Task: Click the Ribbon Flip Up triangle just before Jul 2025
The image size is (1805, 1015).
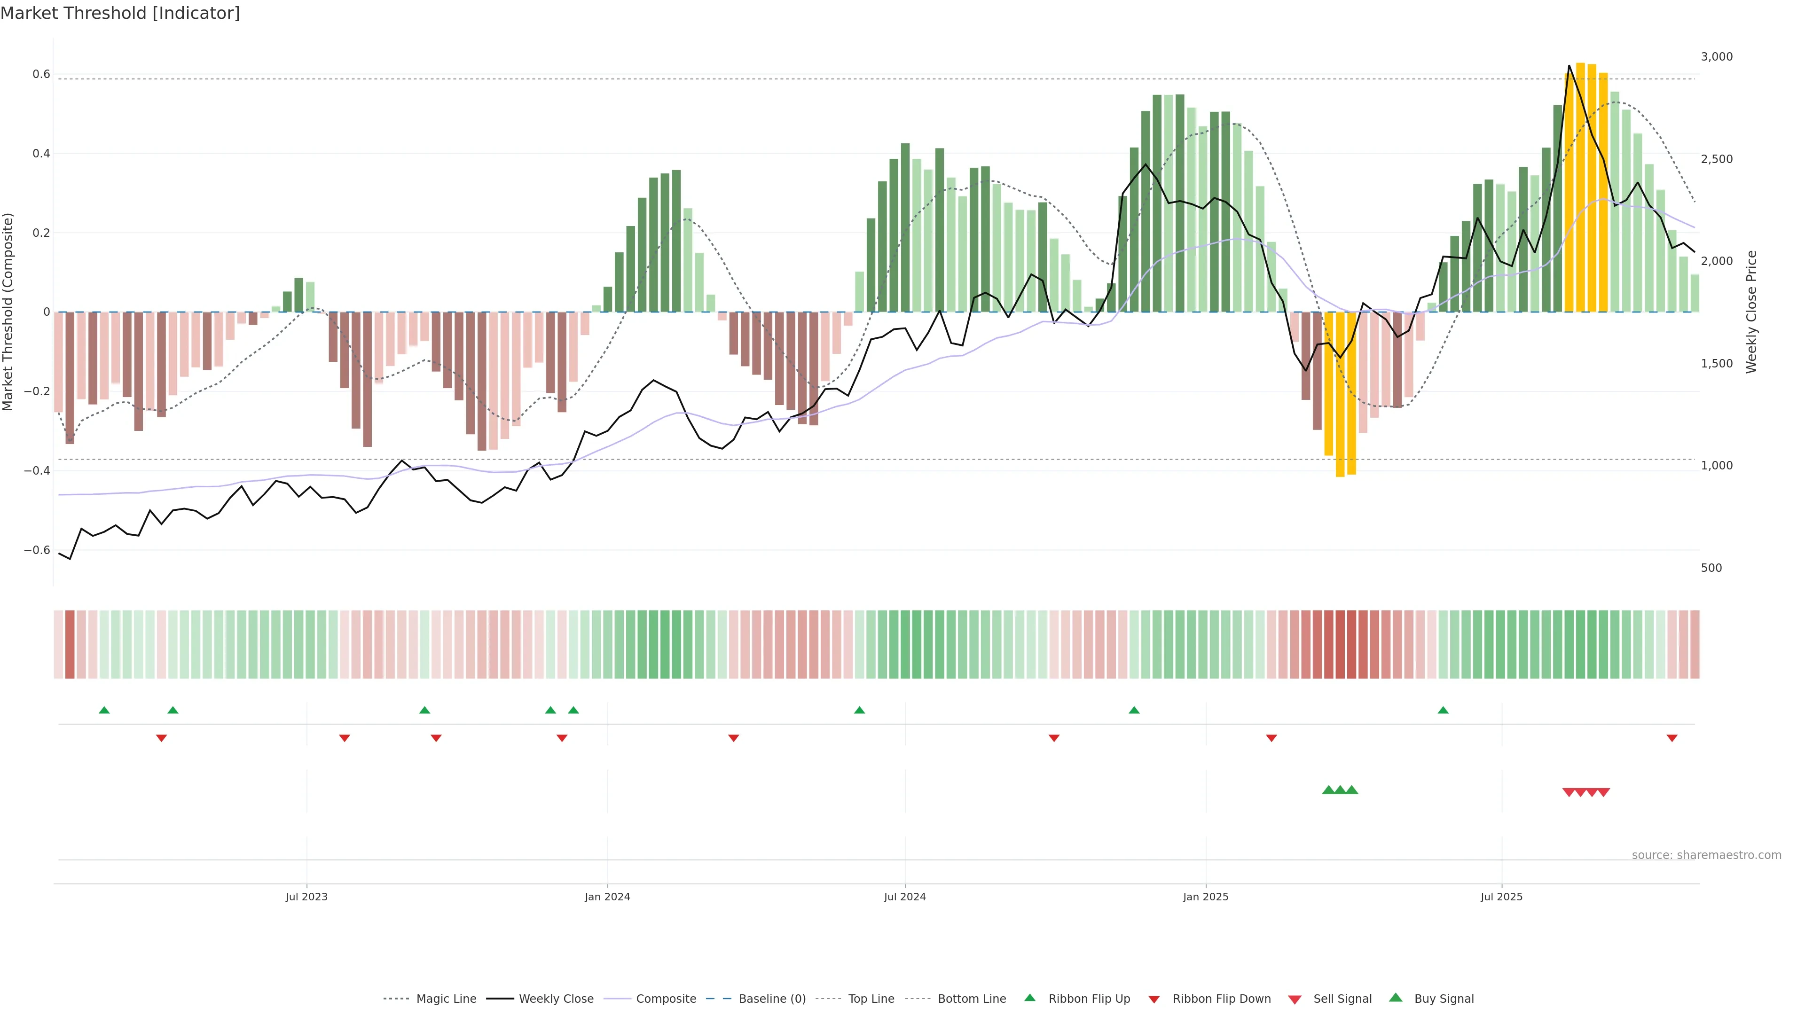Action: (x=1443, y=710)
